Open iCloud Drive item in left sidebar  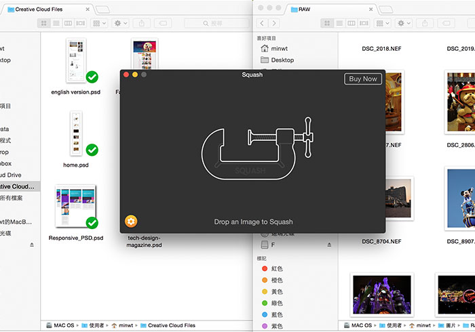pos(11,175)
